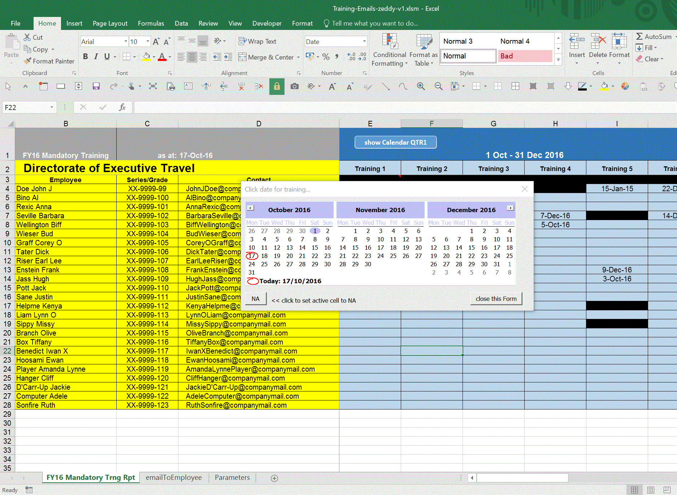Click the Comma Style icon
The image size is (677, 495).
coord(337,57)
